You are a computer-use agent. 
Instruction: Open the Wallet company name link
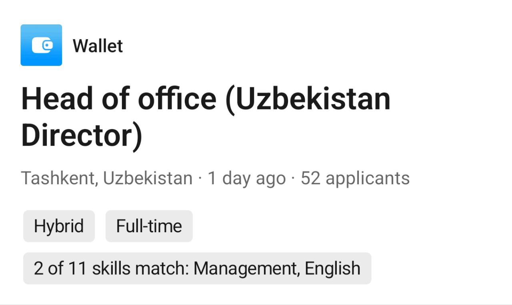(98, 46)
